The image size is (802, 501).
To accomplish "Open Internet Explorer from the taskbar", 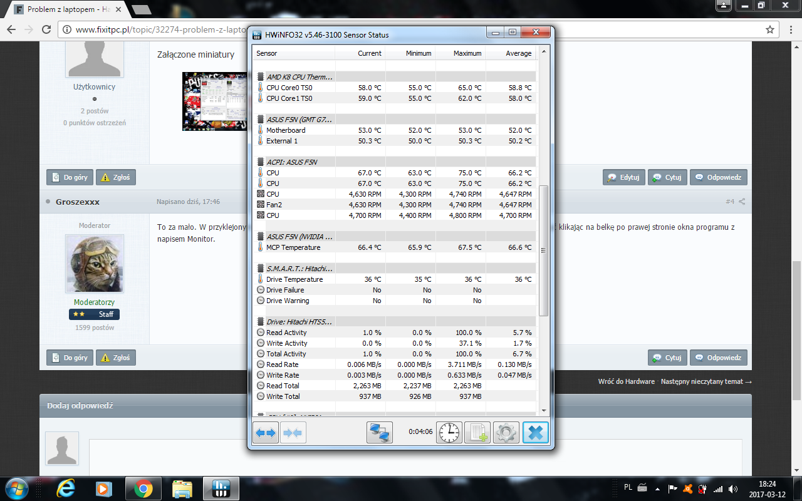I will [x=66, y=488].
